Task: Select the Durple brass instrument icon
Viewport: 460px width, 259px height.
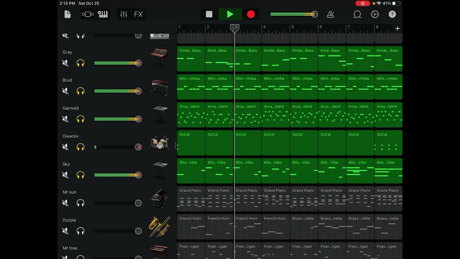Action: pyautogui.click(x=160, y=227)
